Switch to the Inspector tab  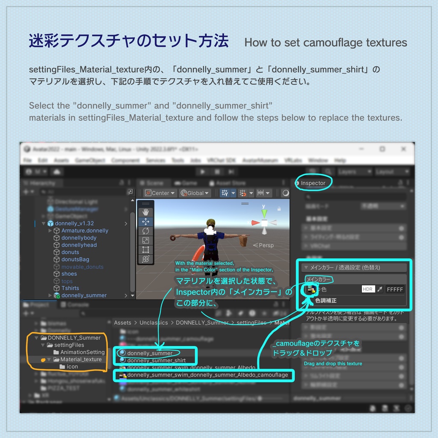pos(313,183)
